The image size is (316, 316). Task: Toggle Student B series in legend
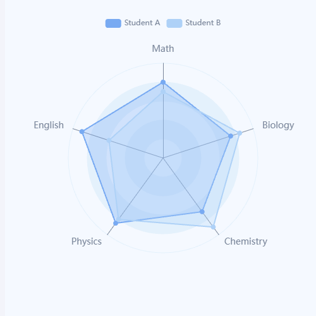[x=193, y=23]
